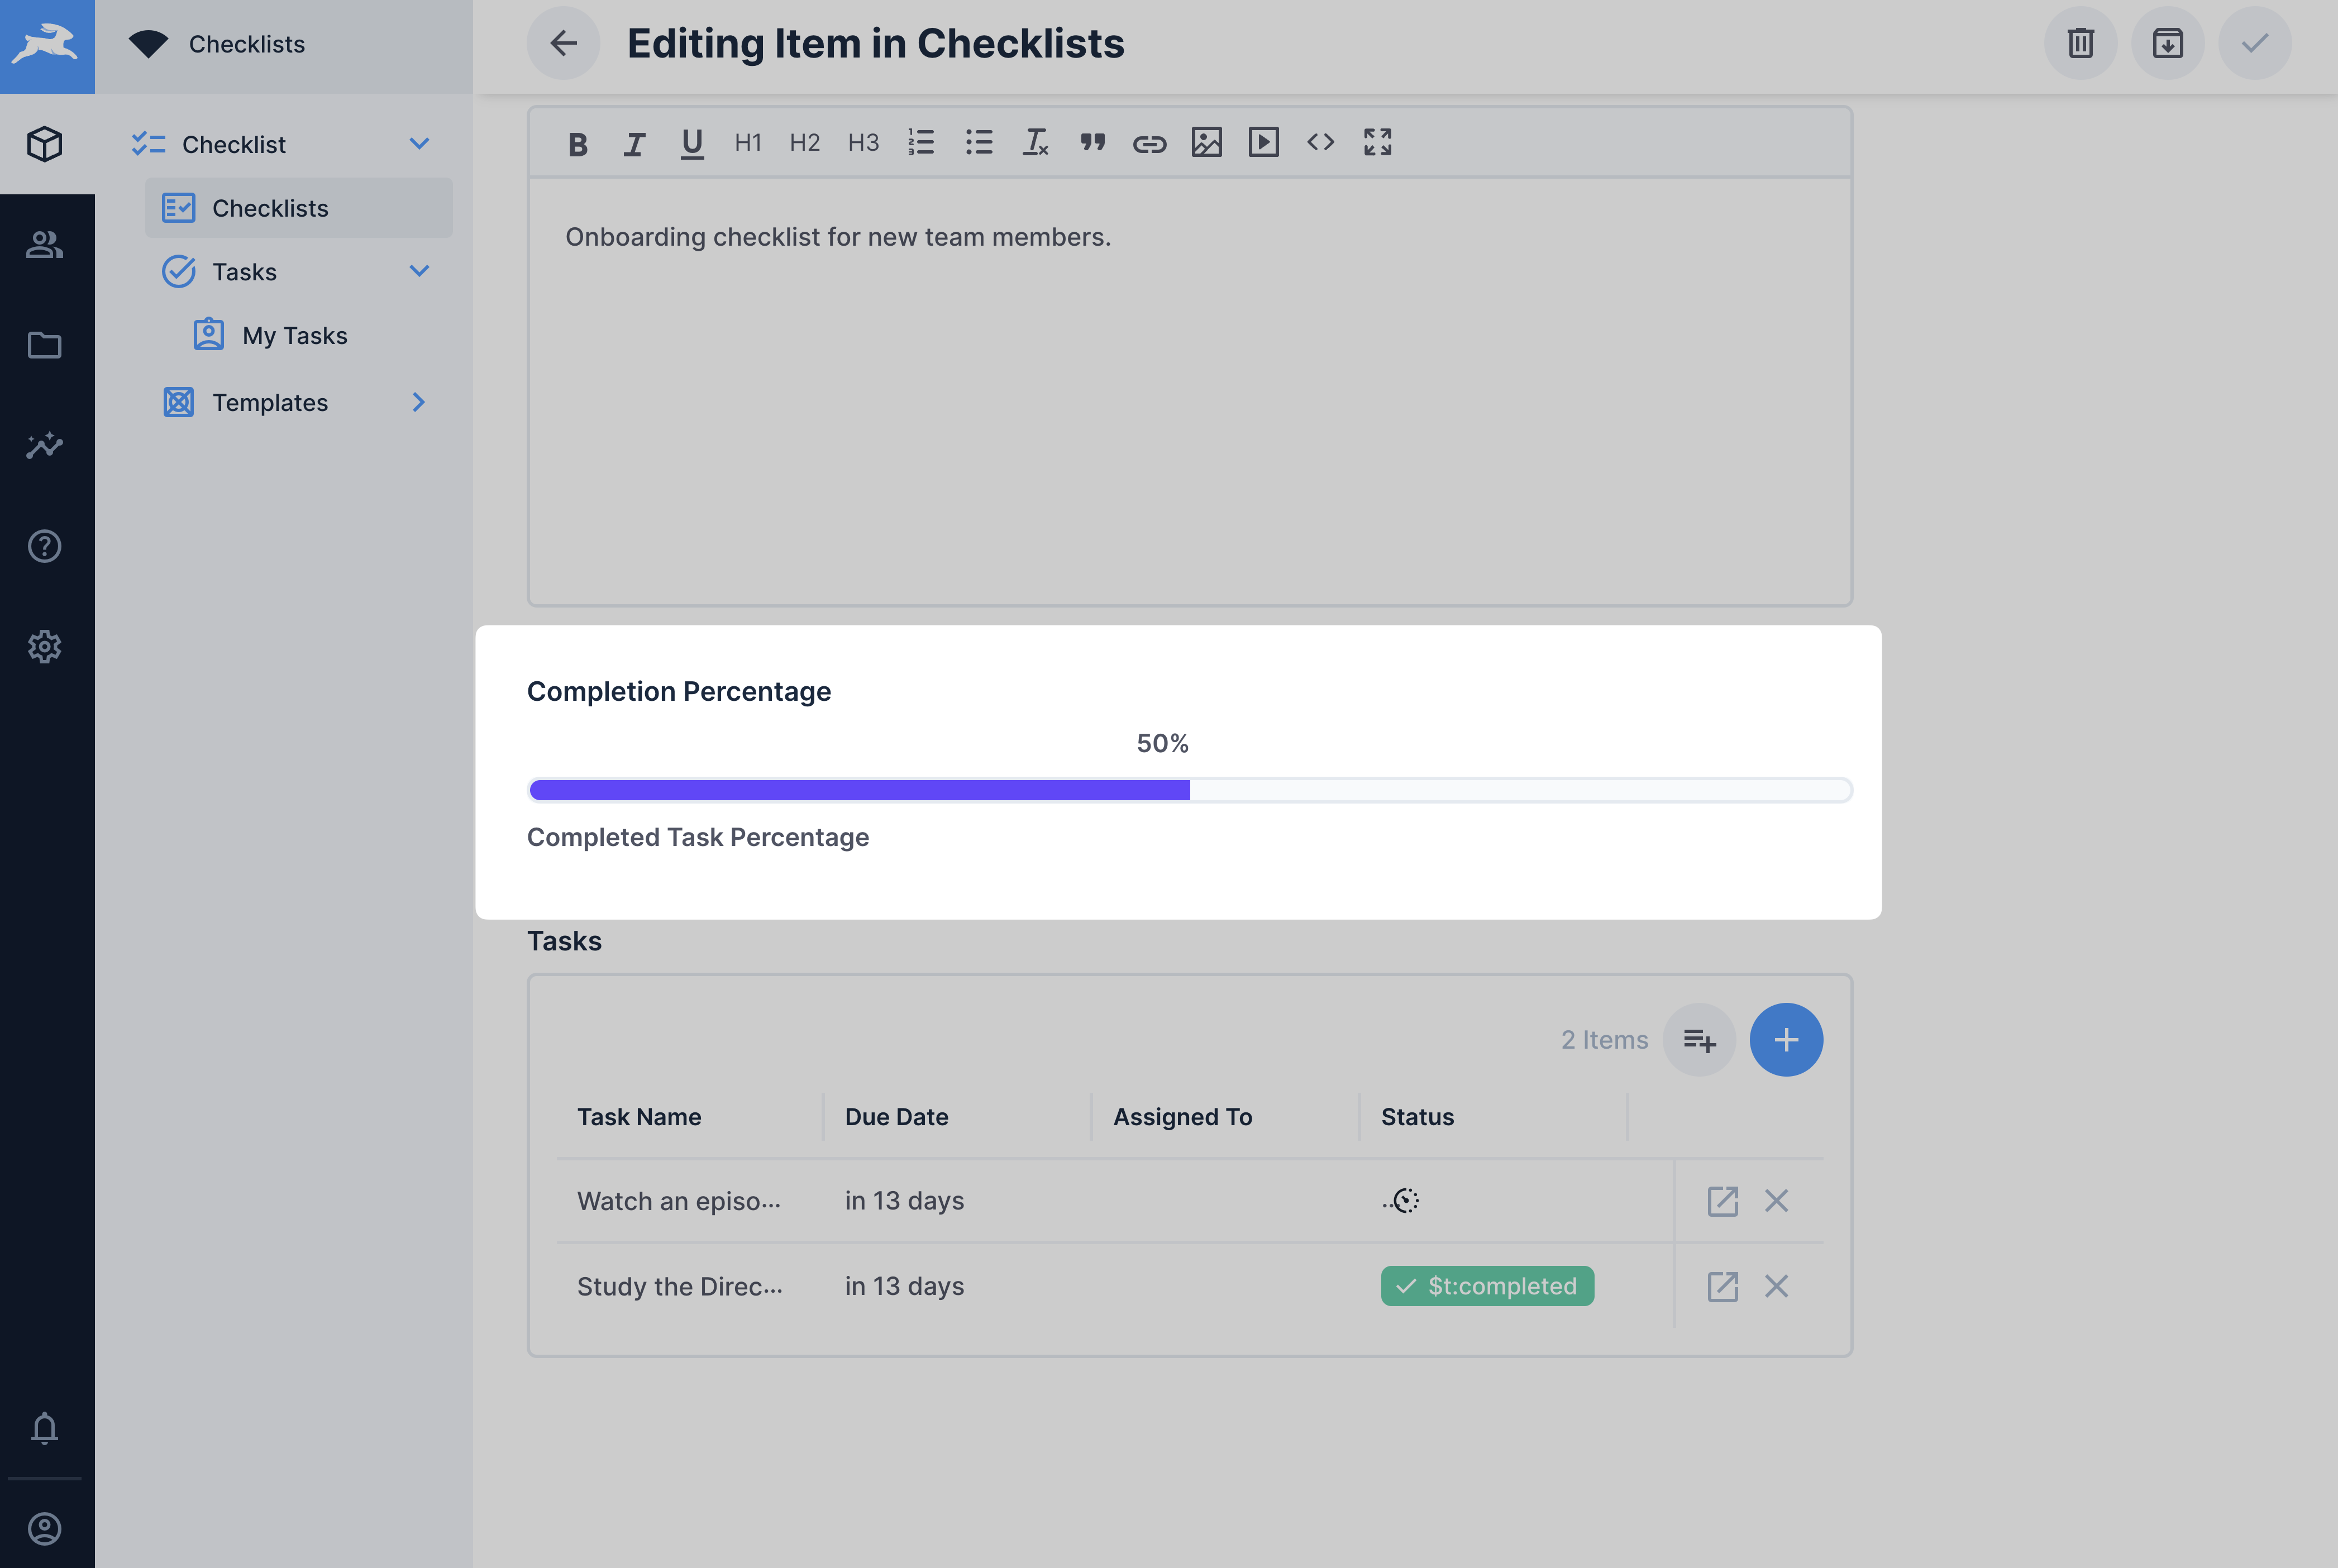Viewport: 2338px width, 1568px height.
Task: Toggle bold formatting in editor toolbar
Action: pos(577,143)
